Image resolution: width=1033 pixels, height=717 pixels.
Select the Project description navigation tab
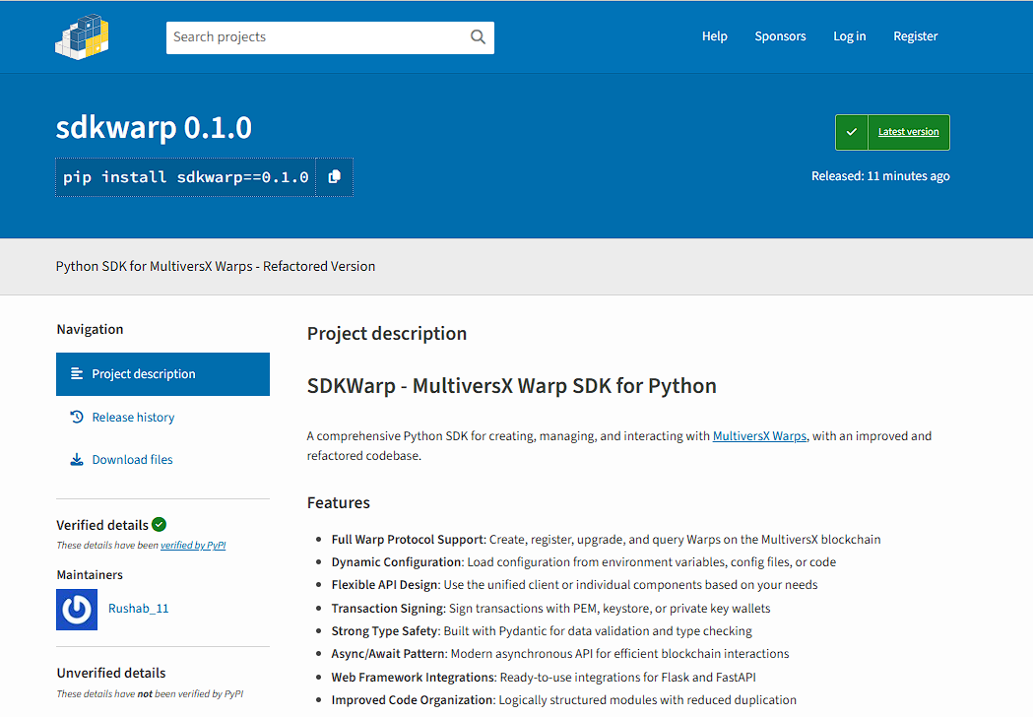click(141, 373)
